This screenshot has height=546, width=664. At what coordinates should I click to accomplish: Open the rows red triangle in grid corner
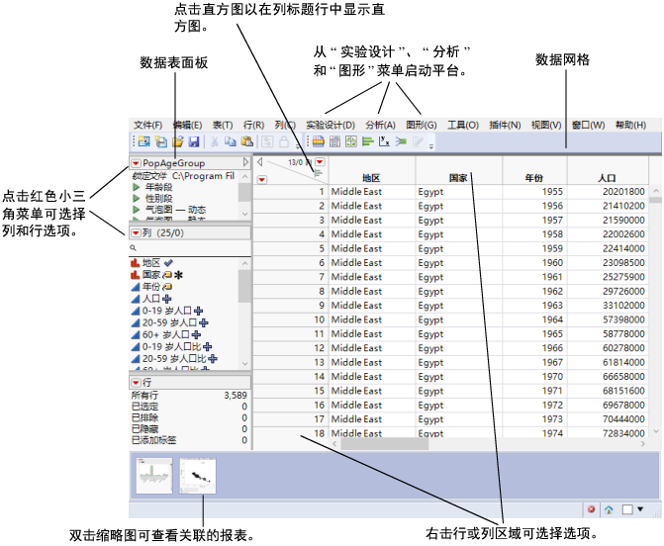(x=261, y=180)
